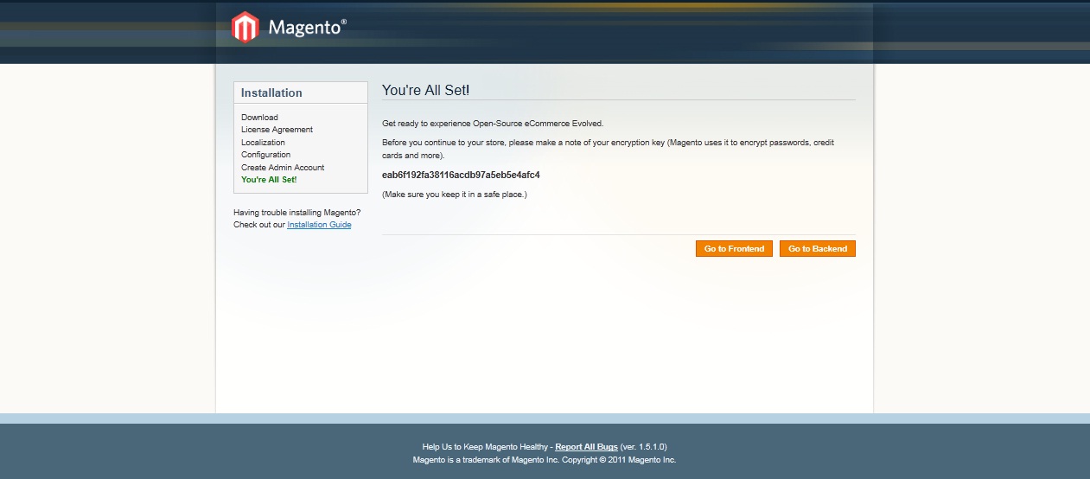Image resolution: width=1090 pixels, height=479 pixels.
Task: Open the Report All Bugs link
Action: [586, 447]
